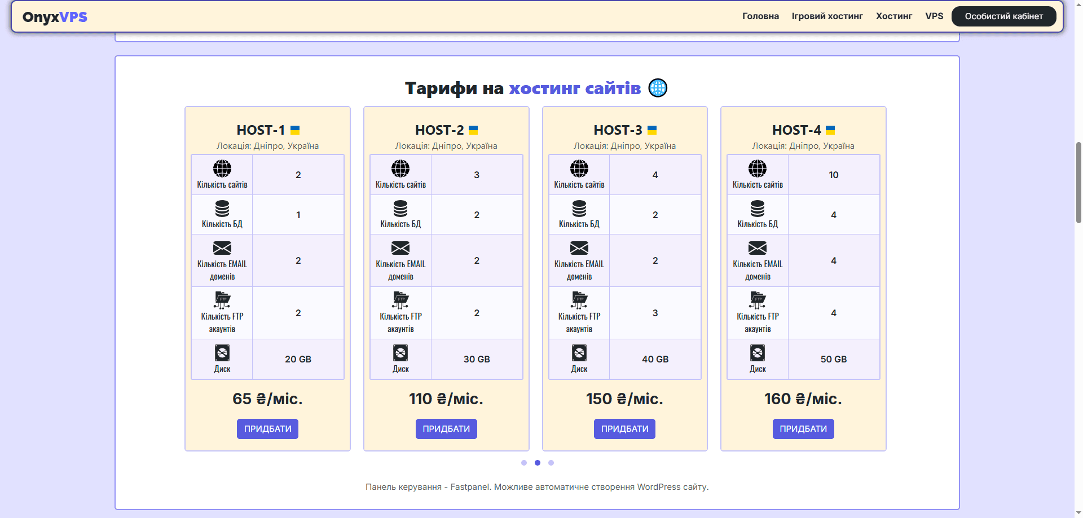Click the disk icon in HOST-4 card
Image resolution: width=1083 pixels, height=518 pixels.
coord(758,353)
